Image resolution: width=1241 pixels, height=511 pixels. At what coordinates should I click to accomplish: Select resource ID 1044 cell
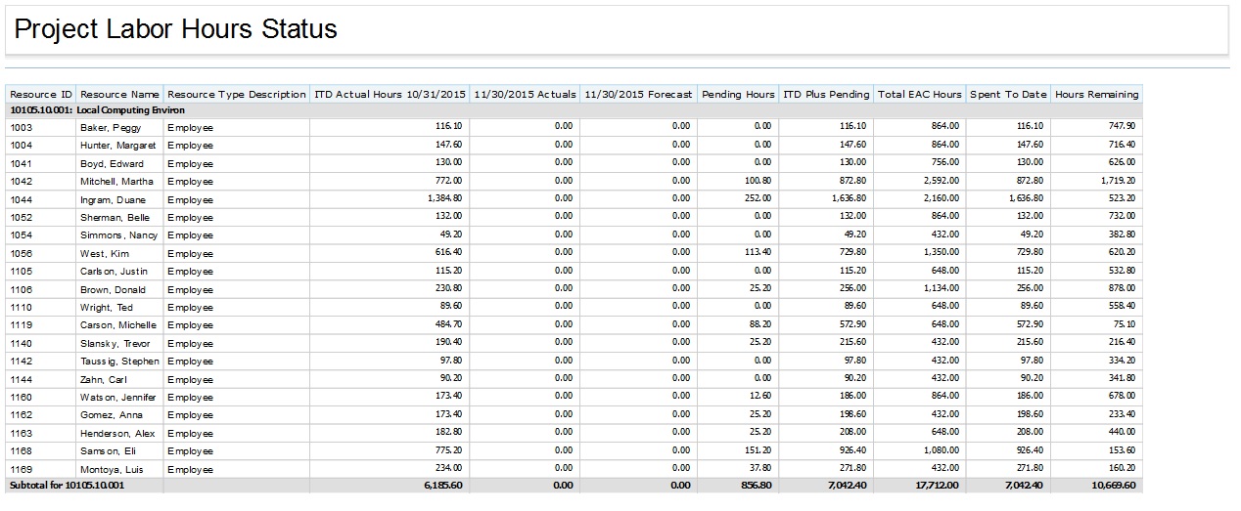[22, 199]
